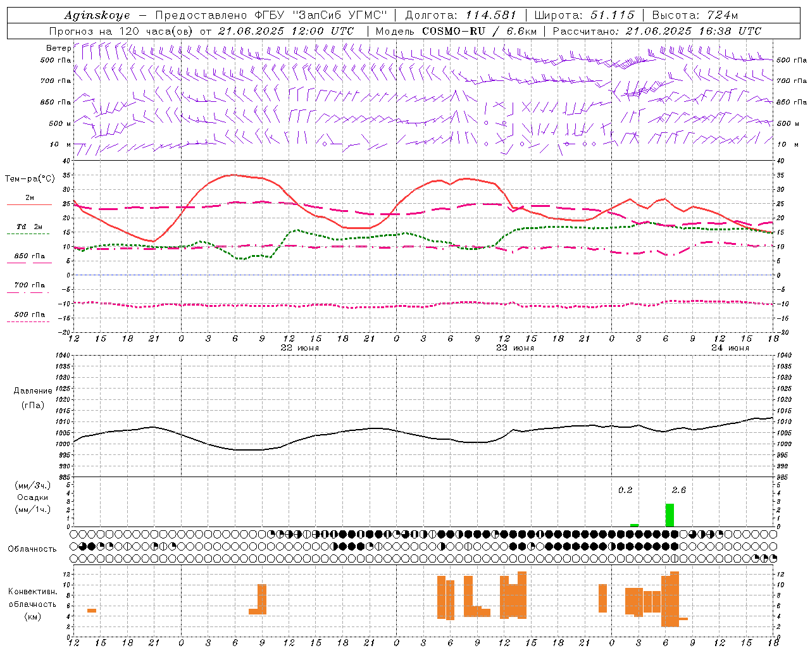The width and height of the screenshot is (810, 648).
Task: Click the small green 0.2 mm precipitation bar
Action: (x=634, y=525)
